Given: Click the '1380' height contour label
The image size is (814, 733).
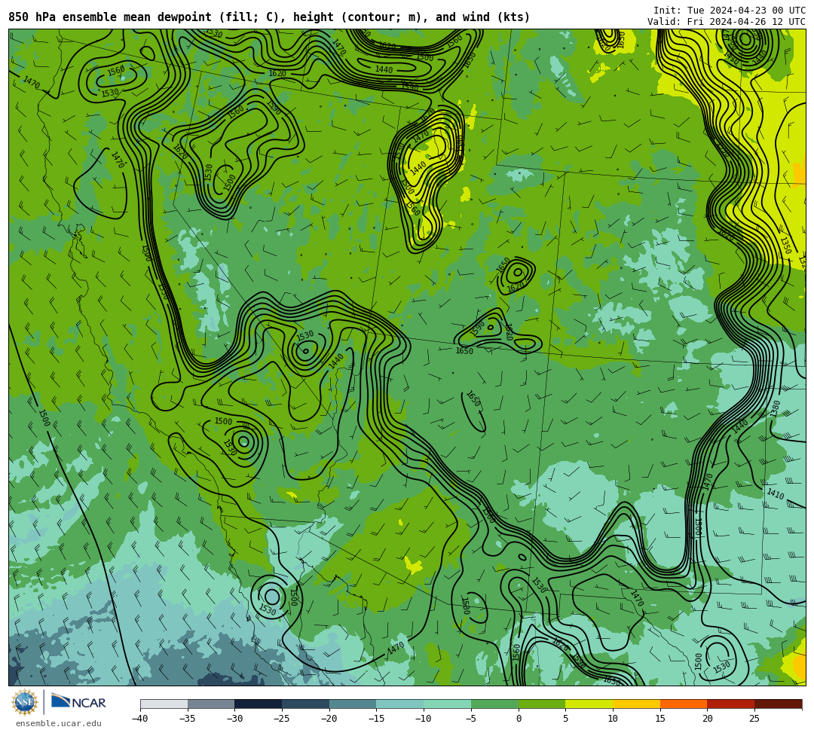Looking at the screenshot, I should (x=775, y=409).
